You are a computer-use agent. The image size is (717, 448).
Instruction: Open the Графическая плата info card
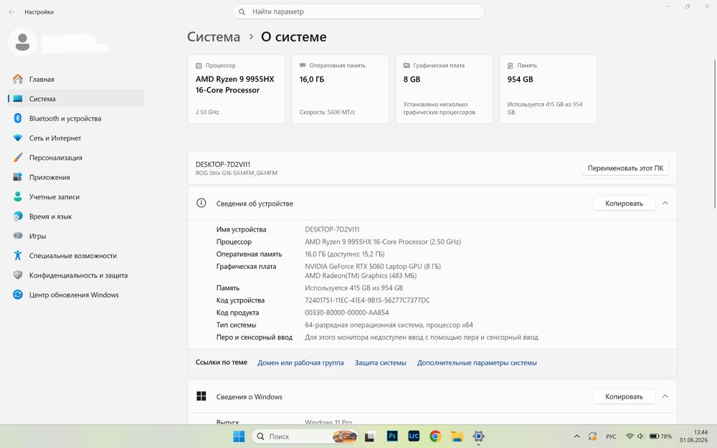[444, 89]
